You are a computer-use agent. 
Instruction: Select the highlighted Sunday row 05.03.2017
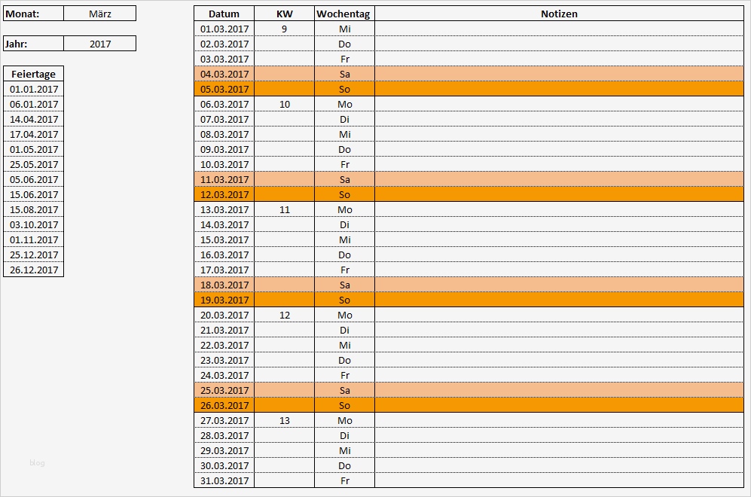coord(223,89)
